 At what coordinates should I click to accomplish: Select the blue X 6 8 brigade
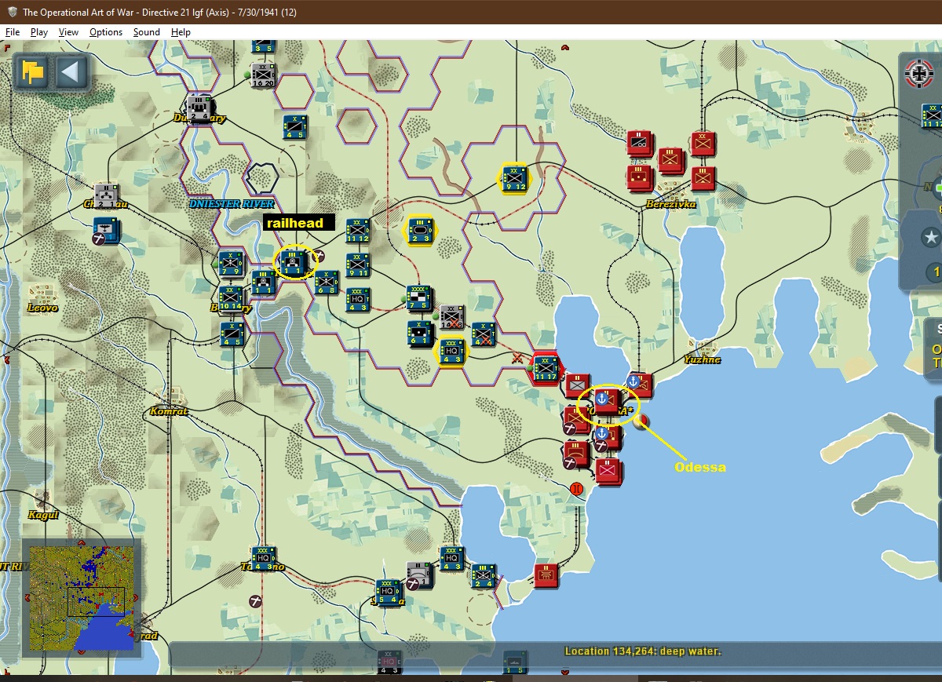(x=326, y=282)
